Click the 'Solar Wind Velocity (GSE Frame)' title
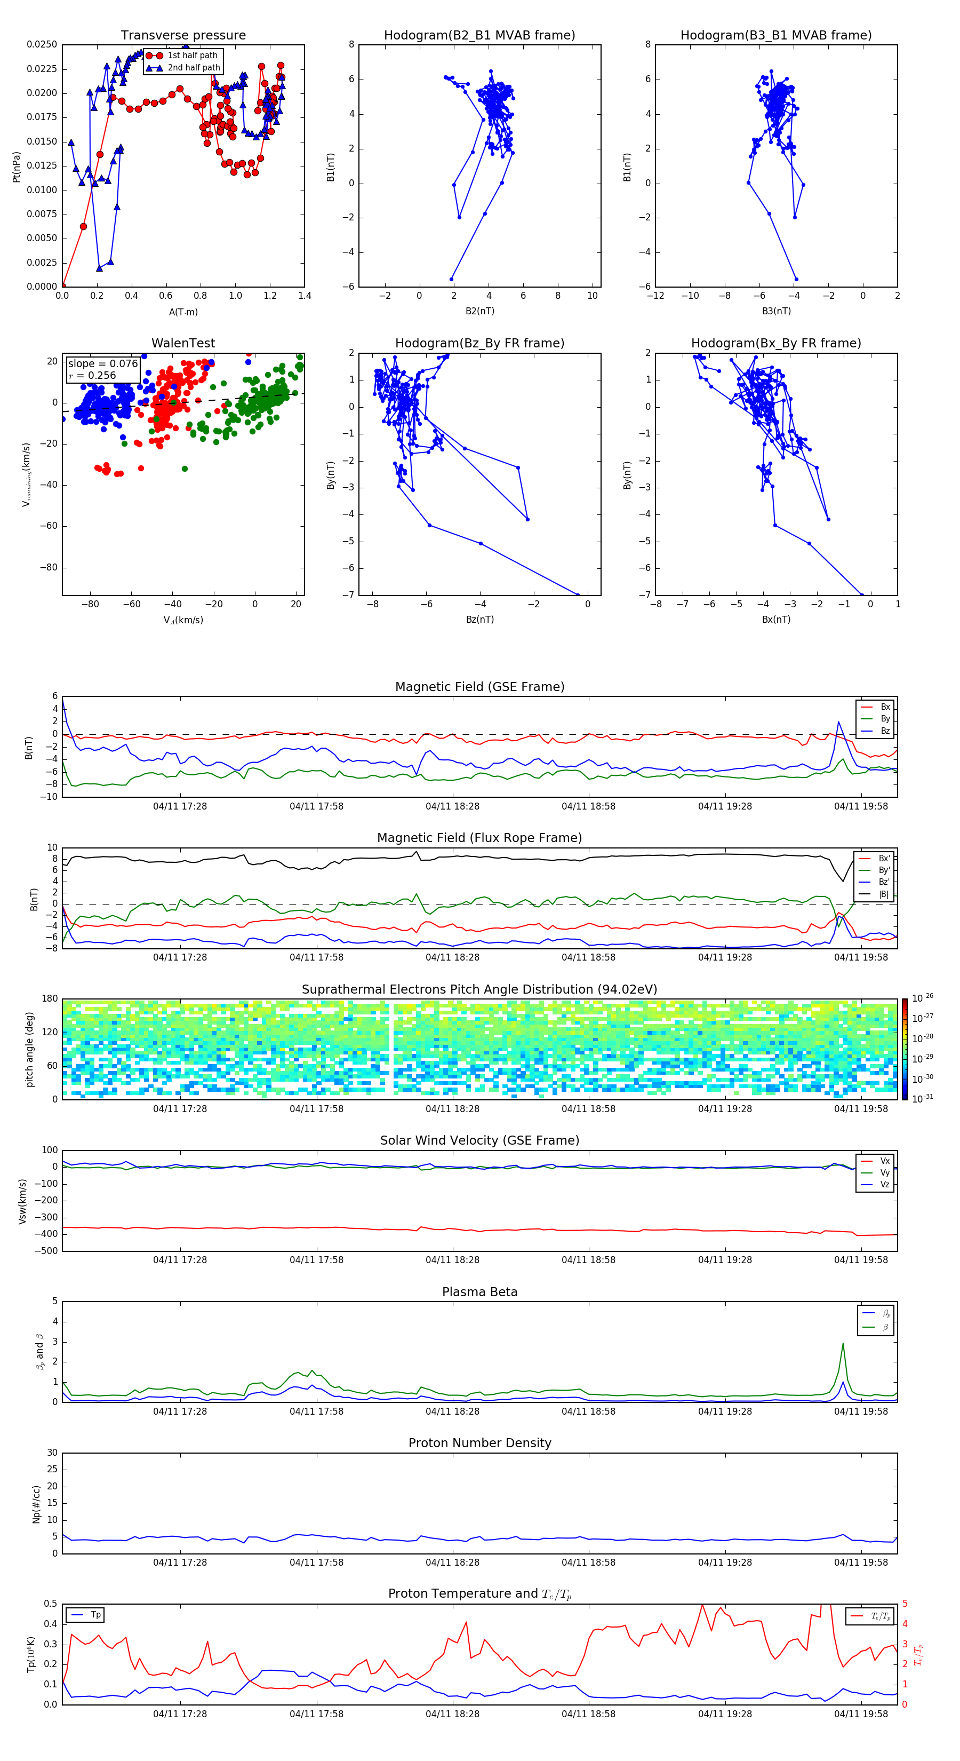The image size is (960, 1761). point(479,1140)
